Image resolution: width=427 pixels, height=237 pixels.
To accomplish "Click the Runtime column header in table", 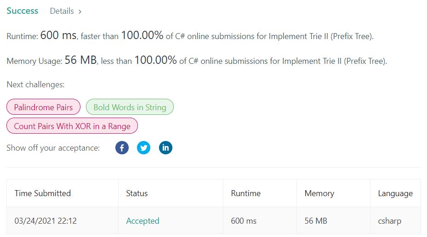I will point(245,193).
